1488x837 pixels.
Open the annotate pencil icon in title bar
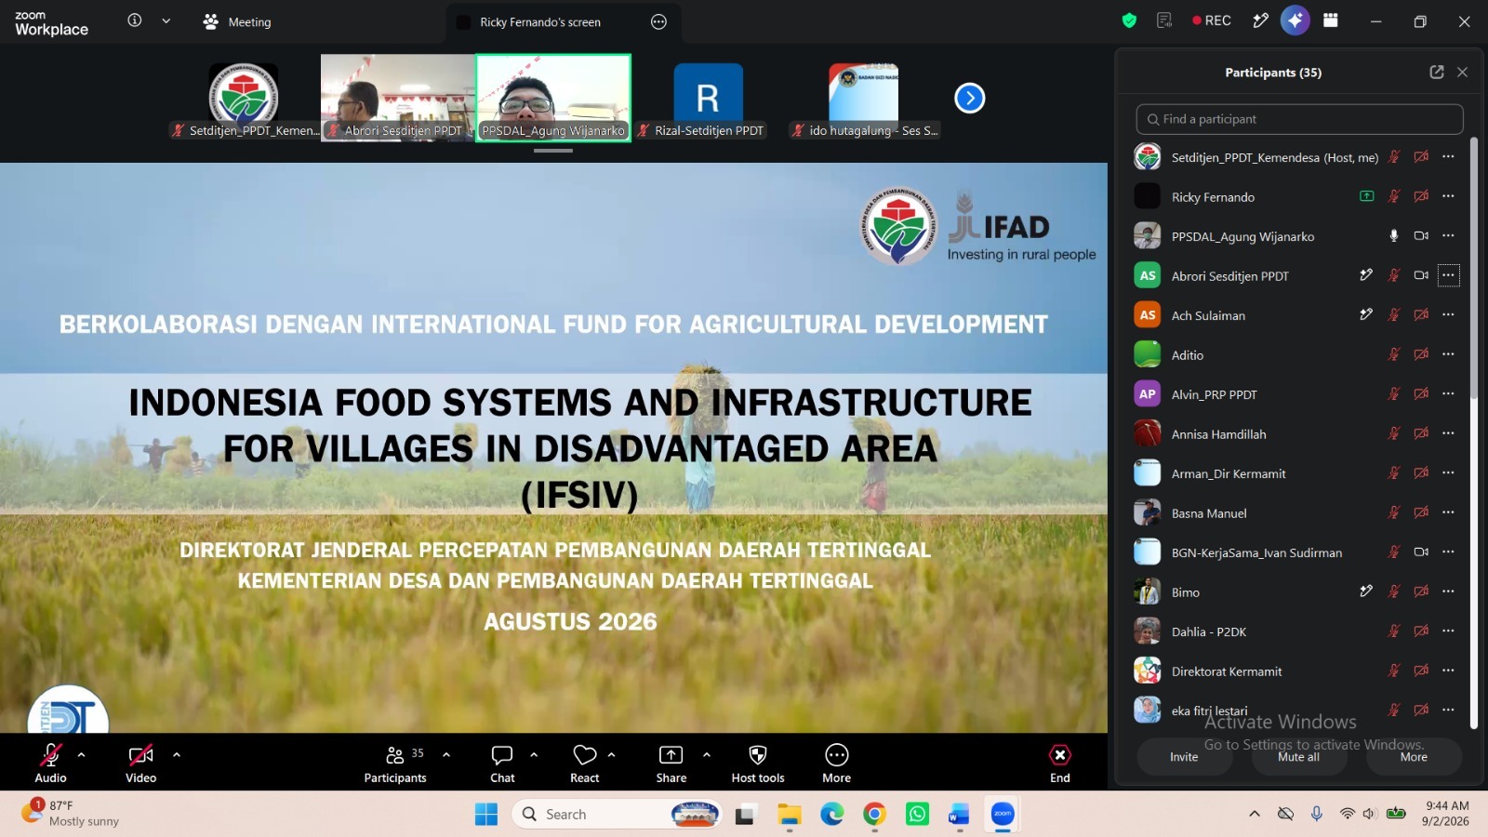[1260, 20]
